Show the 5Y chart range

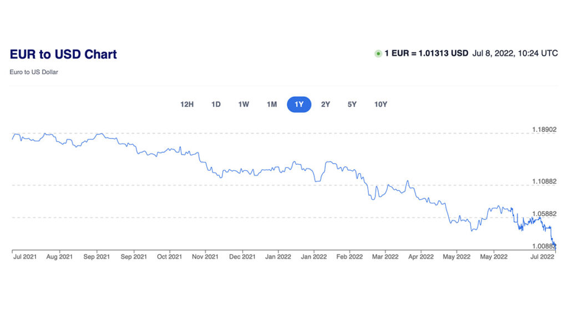tap(352, 104)
